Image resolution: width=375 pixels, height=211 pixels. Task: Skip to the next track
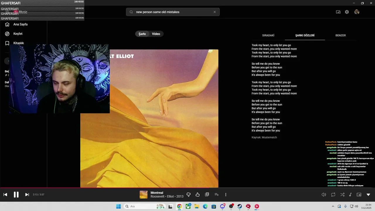click(x=27, y=195)
